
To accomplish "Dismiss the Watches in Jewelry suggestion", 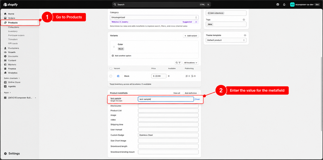I will pos(196,22).
